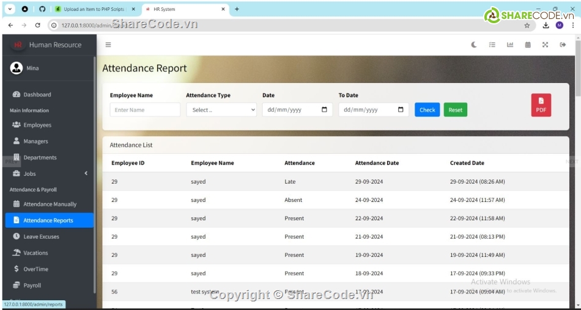This screenshot has width=581, height=310.
Task: Click the Attendance column header
Action: [300, 163]
